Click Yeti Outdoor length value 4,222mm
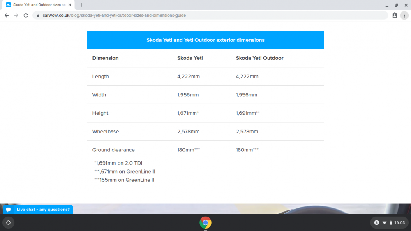 247,76
